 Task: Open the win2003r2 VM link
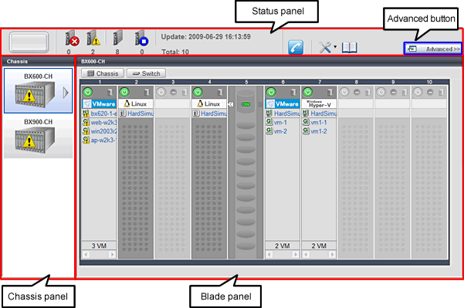click(103, 131)
